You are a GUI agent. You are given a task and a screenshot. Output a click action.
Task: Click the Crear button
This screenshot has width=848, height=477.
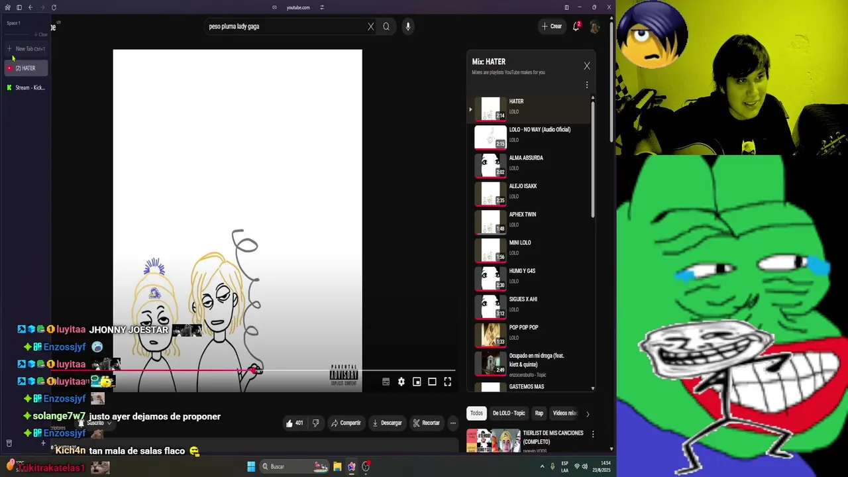[551, 26]
